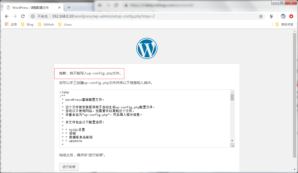Click the 抱歉，我不能写入wp-config.php文件 message
Image resolution: width=298 pixels, height=173 pixels.
click(x=90, y=73)
